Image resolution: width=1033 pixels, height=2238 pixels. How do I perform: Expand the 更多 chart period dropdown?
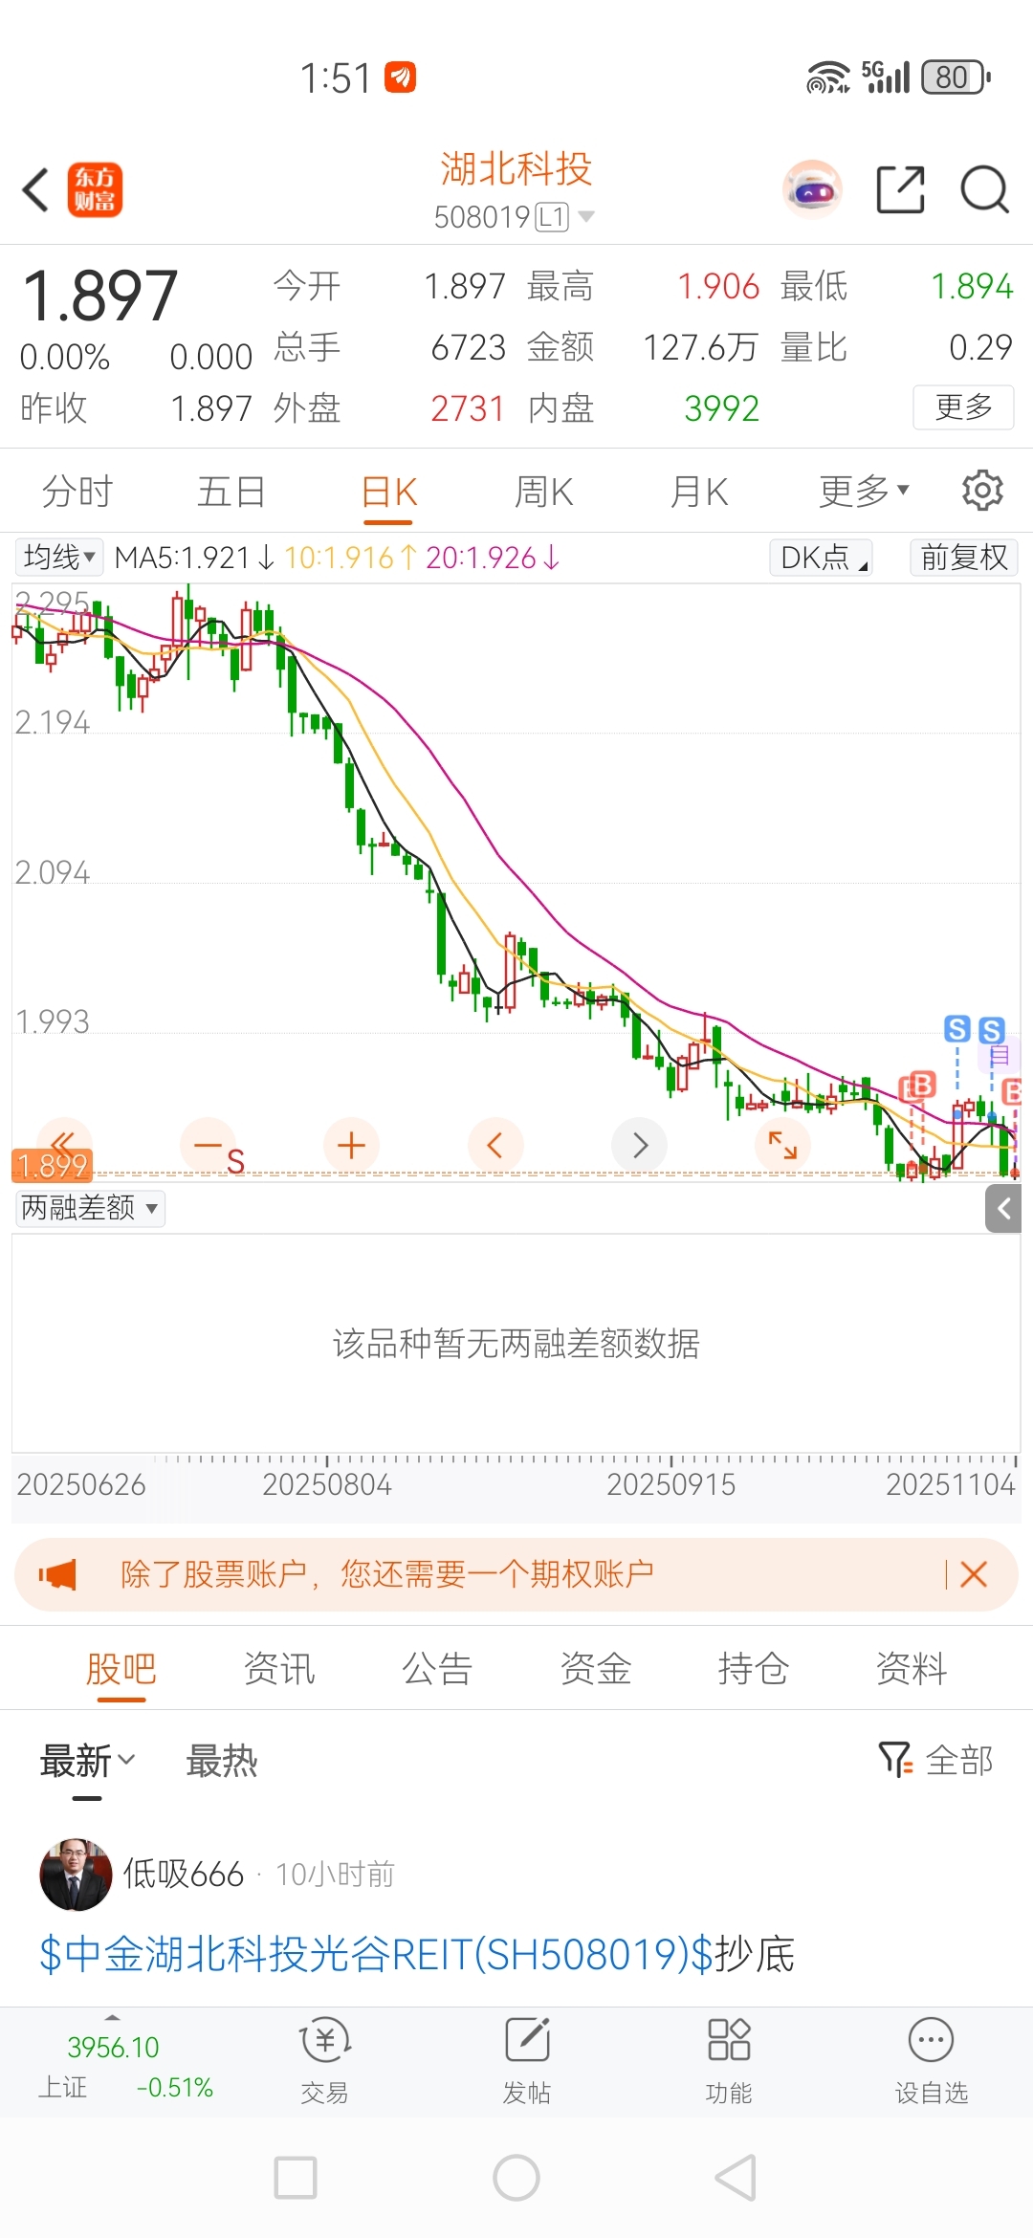[x=863, y=492]
